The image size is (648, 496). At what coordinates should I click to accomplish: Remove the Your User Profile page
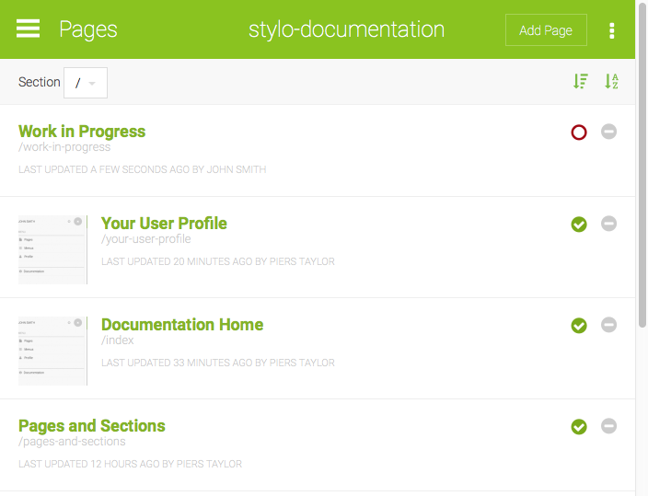coord(608,224)
